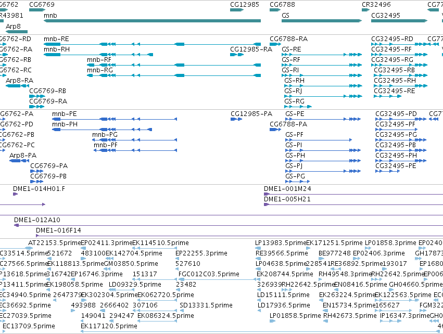Click protein CG6769-PB label

48,176
